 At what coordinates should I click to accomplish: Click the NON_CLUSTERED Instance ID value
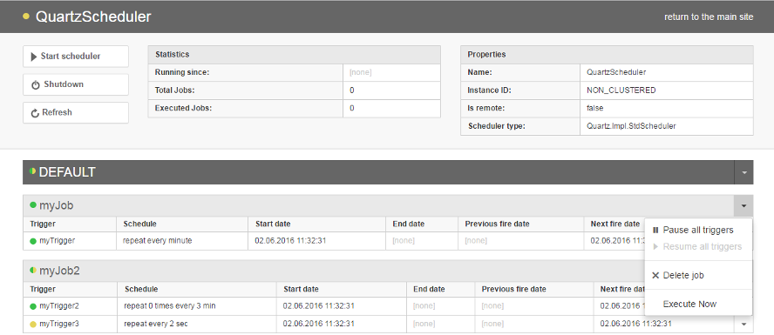[x=621, y=90]
